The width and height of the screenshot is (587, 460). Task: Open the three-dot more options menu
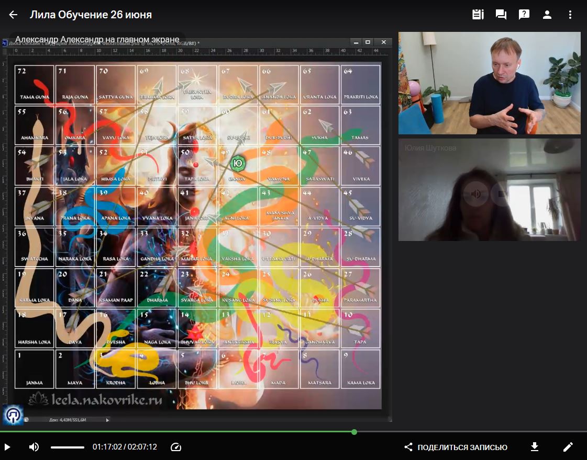coord(570,15)
